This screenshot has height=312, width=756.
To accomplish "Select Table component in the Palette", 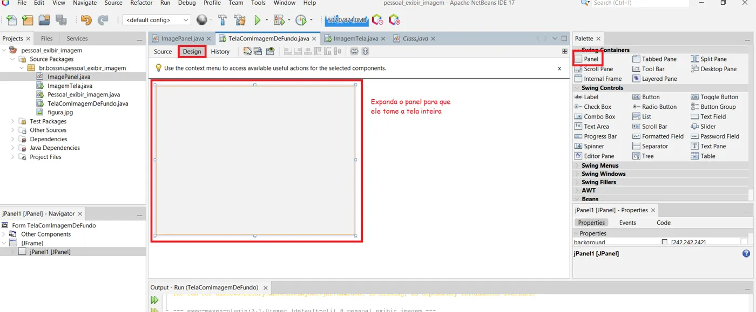I will 703,156.
